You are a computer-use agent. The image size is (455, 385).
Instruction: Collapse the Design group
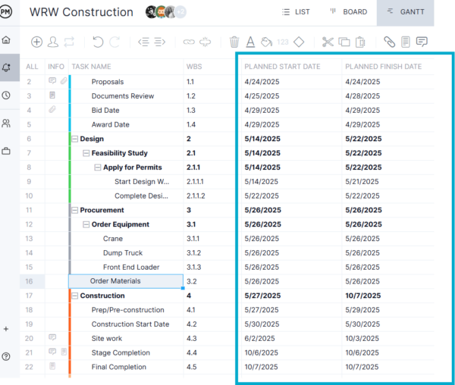point(75,139)
